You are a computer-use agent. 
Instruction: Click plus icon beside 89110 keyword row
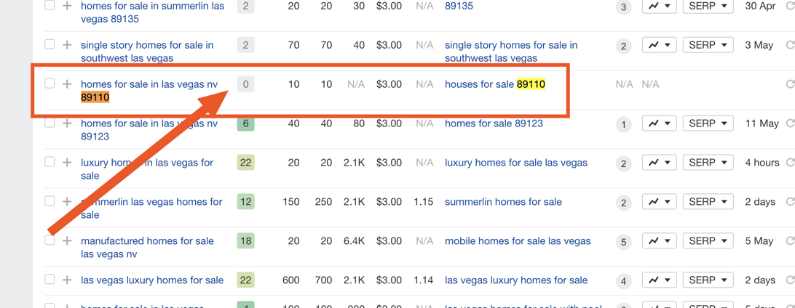click(x=66, y=84)
